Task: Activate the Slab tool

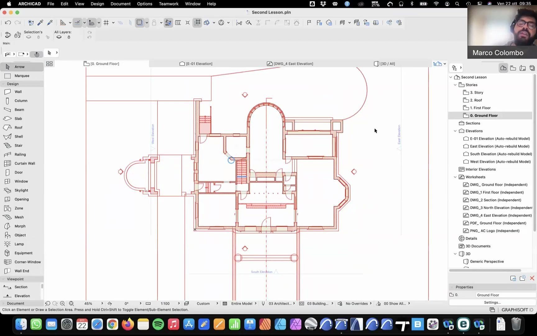Action: (x=18, y=119)
